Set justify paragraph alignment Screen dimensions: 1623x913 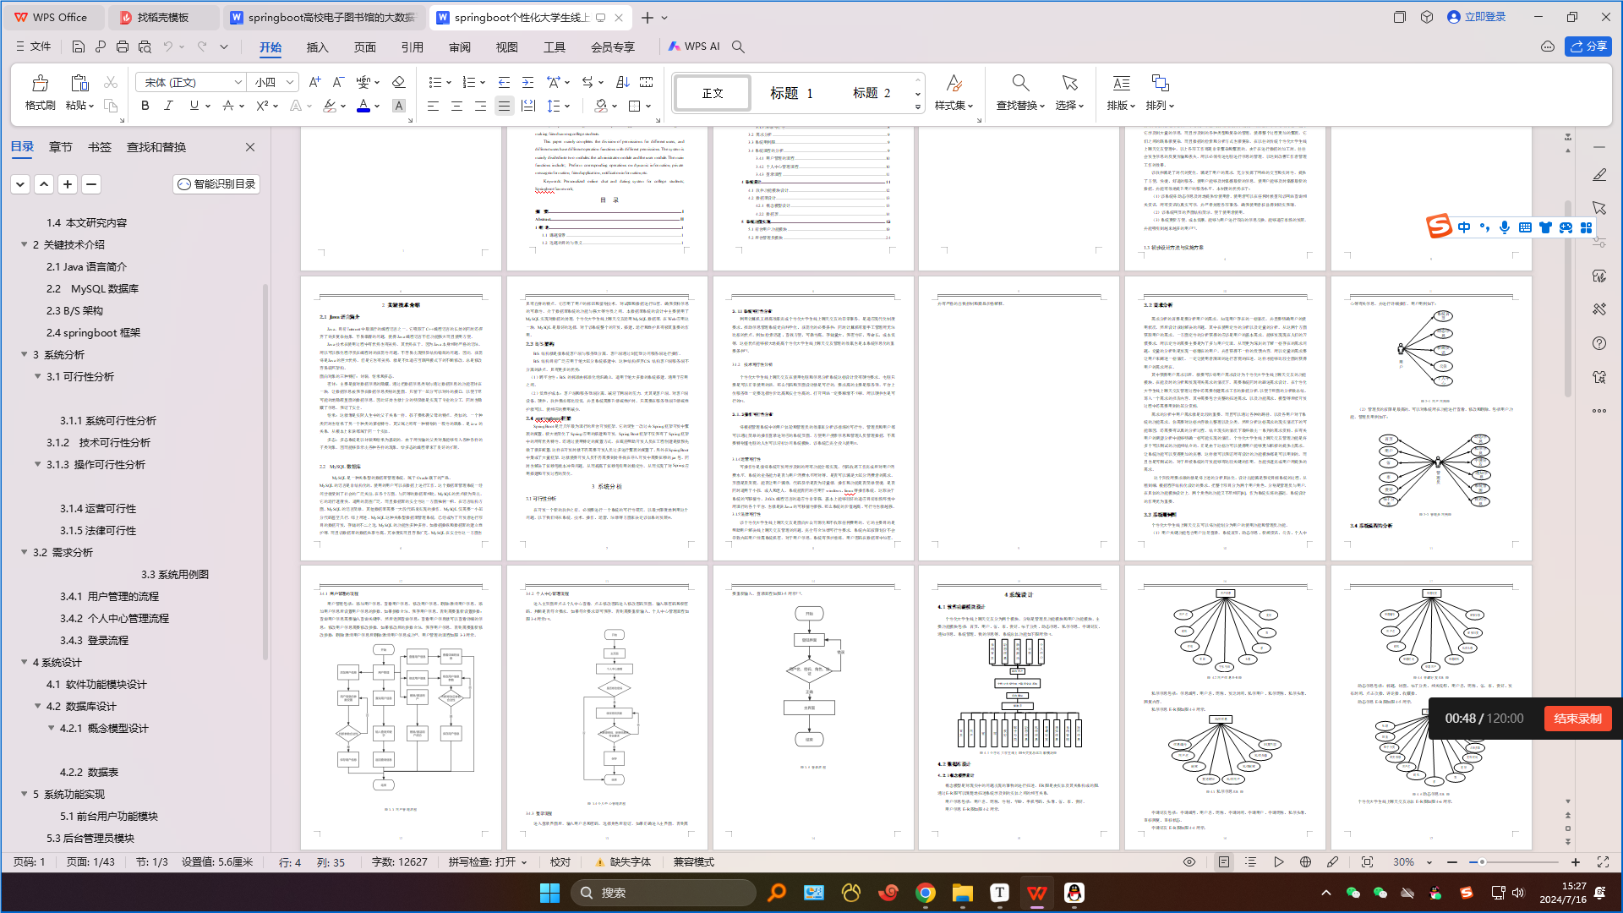tap(504, 106)
